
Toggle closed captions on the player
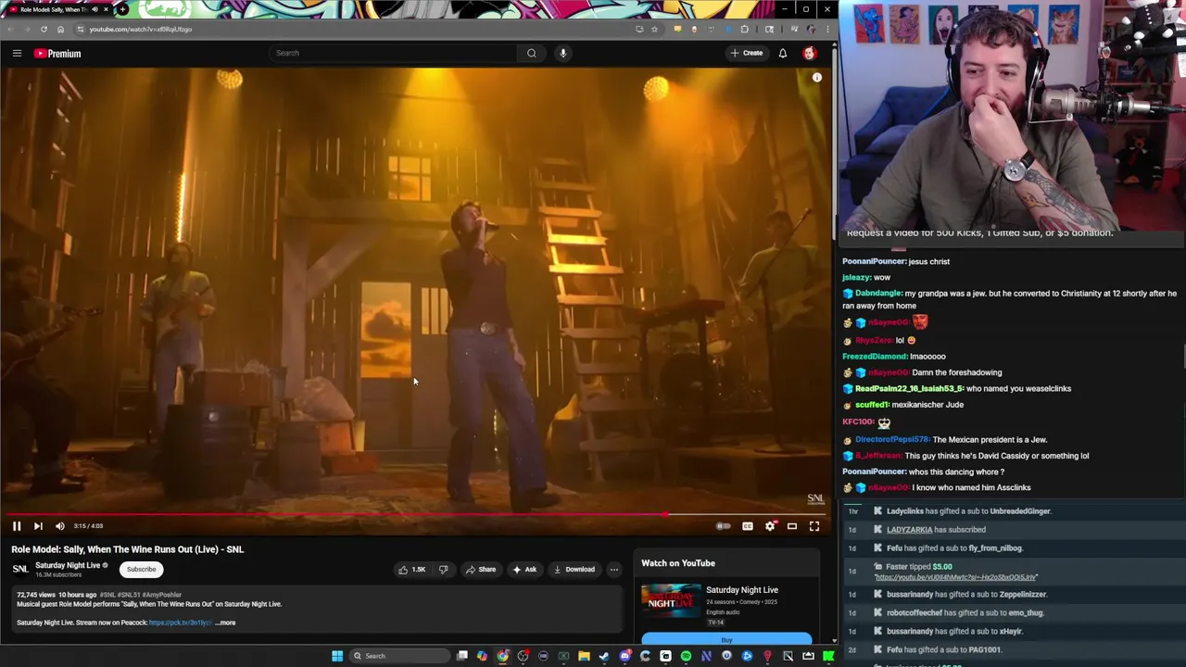pyautogui.click(x=748, y=526)
